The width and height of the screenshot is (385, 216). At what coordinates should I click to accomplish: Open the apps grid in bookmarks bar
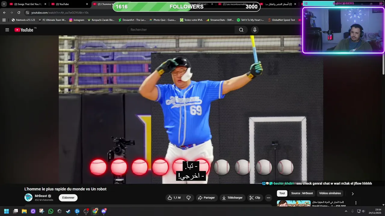pos(4,20)
